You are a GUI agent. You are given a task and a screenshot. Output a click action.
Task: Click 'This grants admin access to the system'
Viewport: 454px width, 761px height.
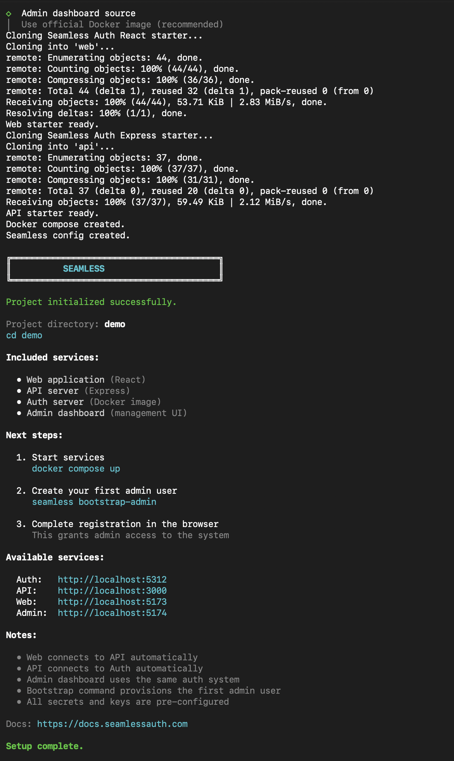[x=130, y=535]
